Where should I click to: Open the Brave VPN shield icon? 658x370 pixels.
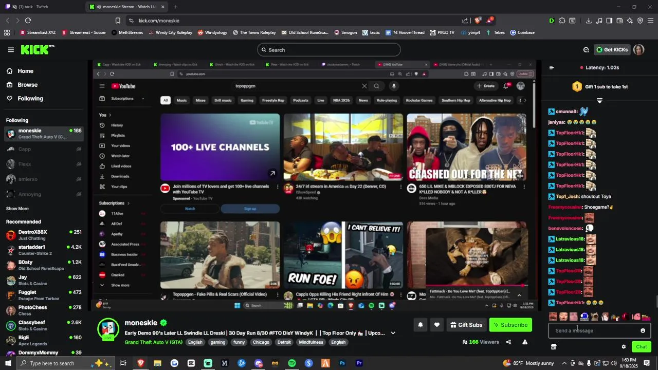[x=640, y=21]
